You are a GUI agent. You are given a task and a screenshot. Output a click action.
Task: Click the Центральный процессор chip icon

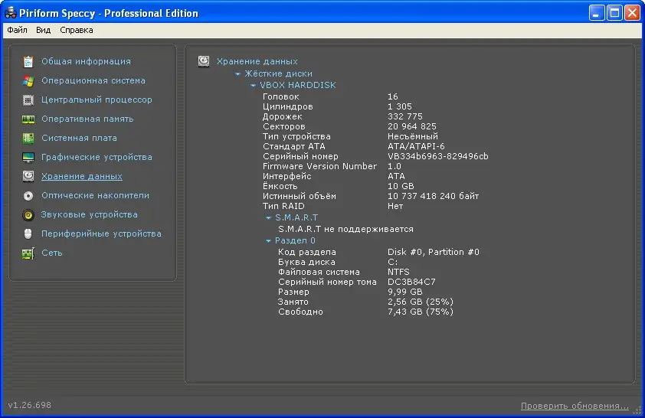tap(28, 100)
